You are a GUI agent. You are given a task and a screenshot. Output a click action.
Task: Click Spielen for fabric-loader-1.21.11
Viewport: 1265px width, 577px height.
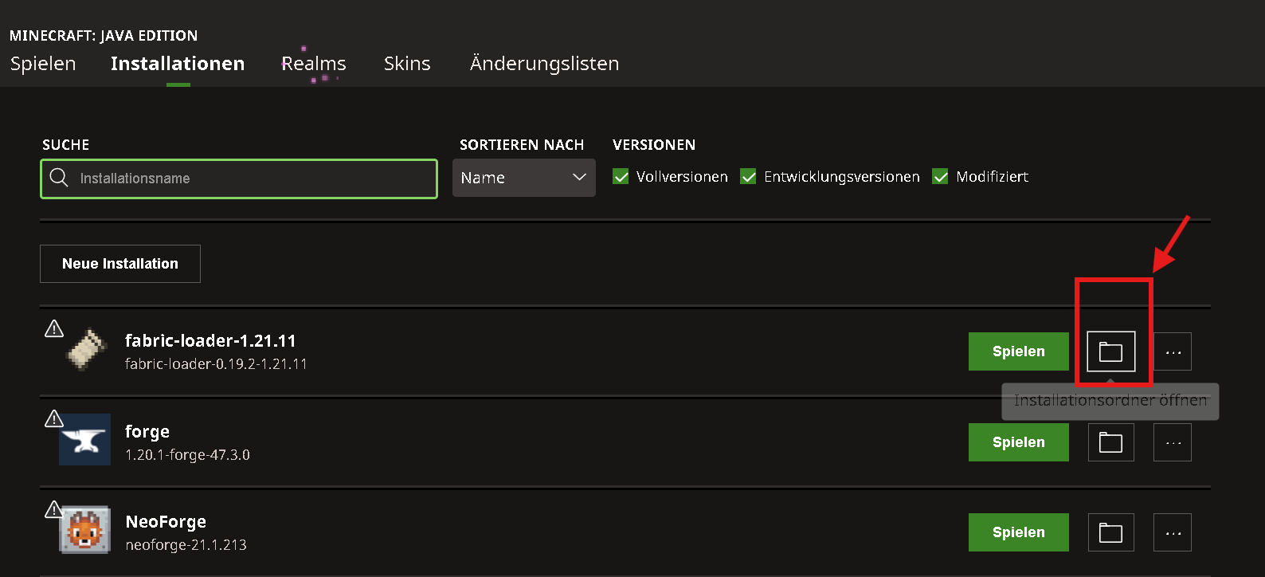pos(1019,351)
